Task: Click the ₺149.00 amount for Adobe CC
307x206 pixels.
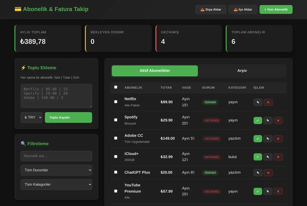Action: point(168,139)
